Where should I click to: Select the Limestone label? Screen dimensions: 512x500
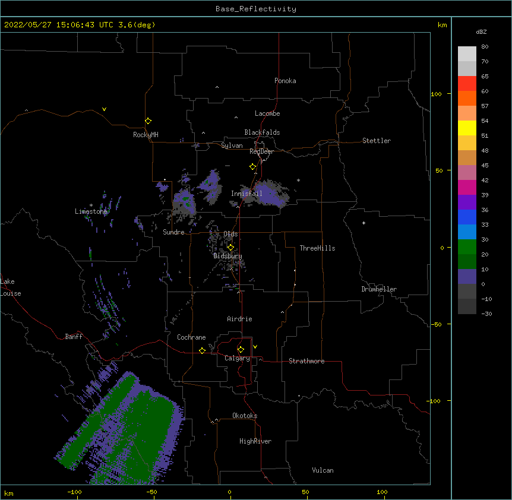pyautogui.click(x=91, y=211)
